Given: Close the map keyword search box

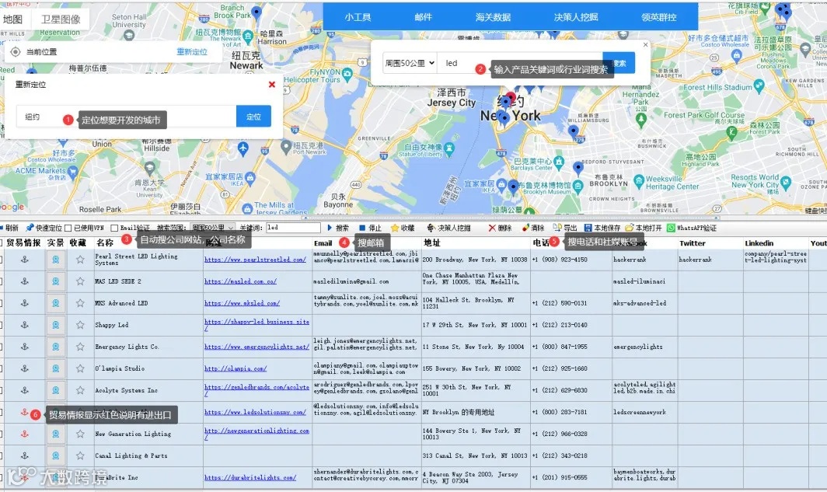Looking at the screenshot, I should click(646, 45).
